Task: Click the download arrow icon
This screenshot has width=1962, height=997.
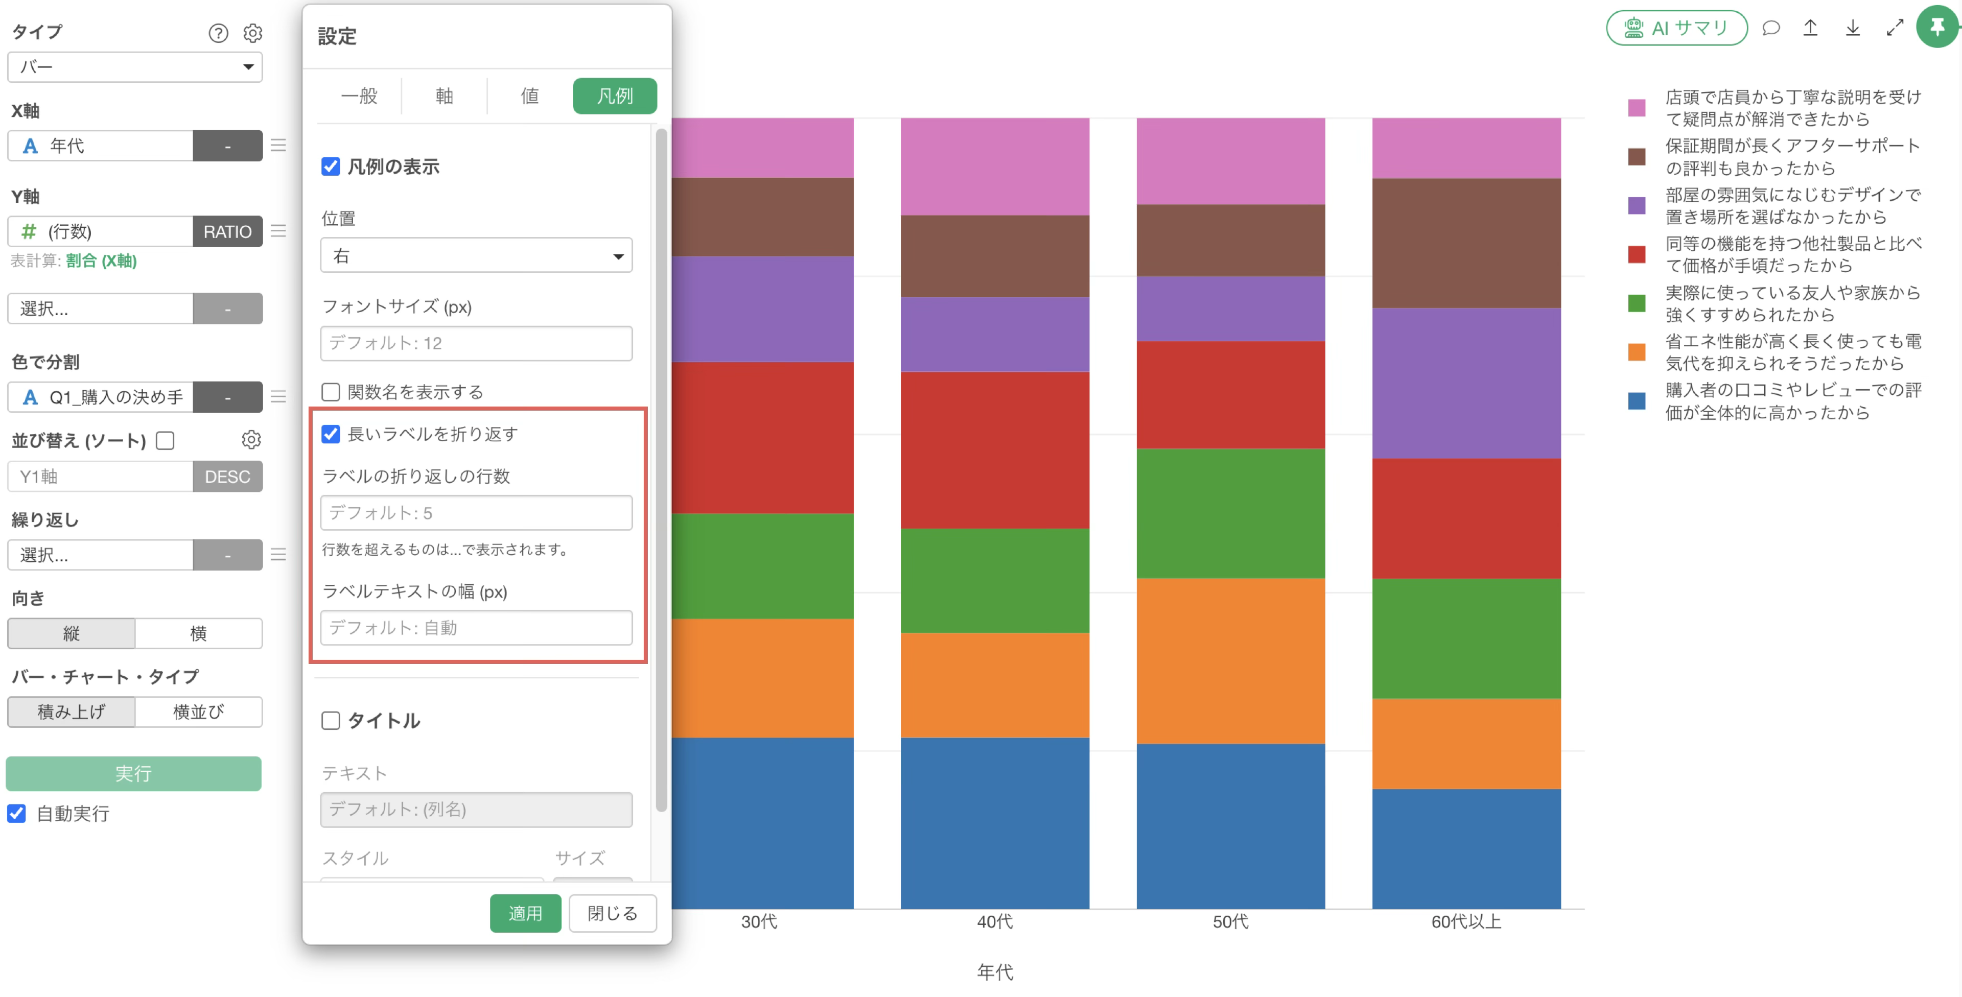Action: [1852, 28]
